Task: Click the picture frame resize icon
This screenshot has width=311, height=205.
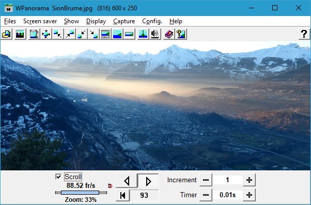Action: click(x=34, y=34)
